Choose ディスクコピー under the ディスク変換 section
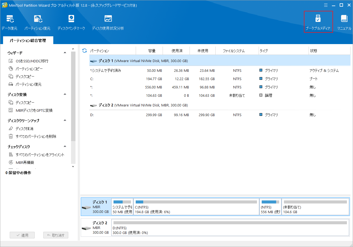Screen dimensions: 353x247 point(22,103)
